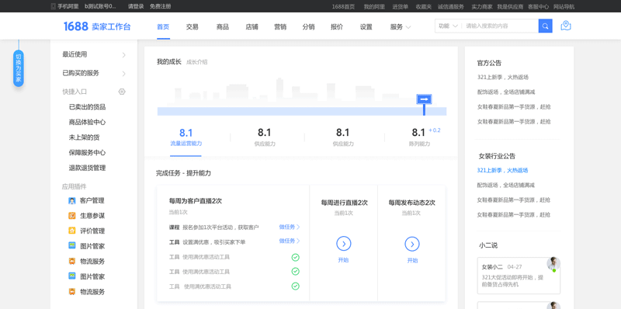Image resolution: width=621 pixels, height=309 pixels.
Task: Click circle arrow under 每周进行直播2次
Action: coord(344,244)
